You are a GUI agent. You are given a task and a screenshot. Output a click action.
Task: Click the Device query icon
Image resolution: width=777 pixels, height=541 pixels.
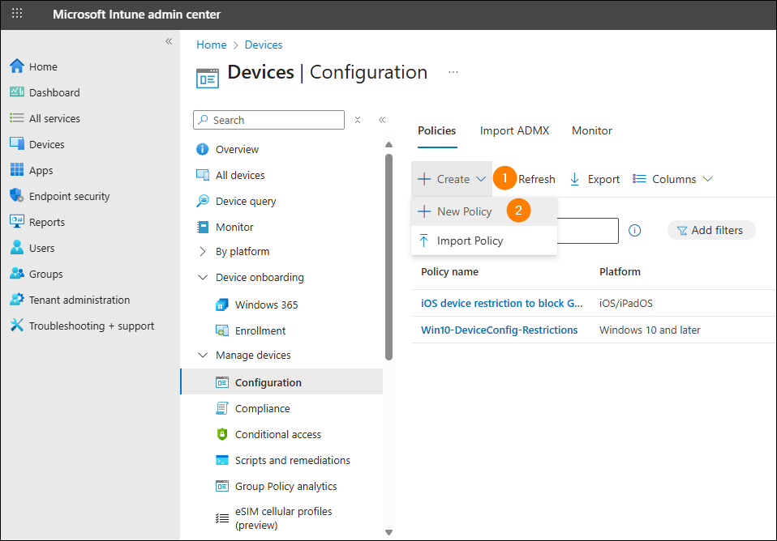point(203,201)
